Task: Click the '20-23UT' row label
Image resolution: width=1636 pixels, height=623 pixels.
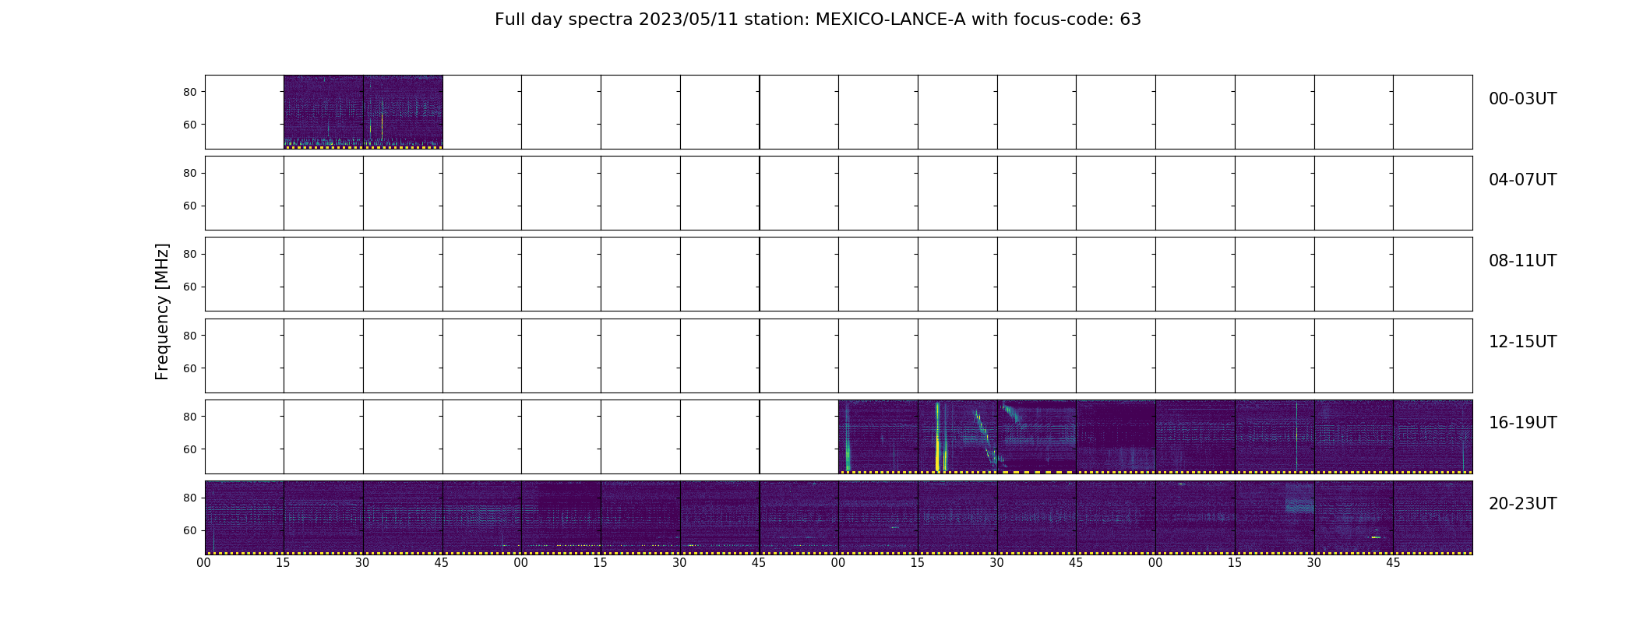Action: point(1522,504)
